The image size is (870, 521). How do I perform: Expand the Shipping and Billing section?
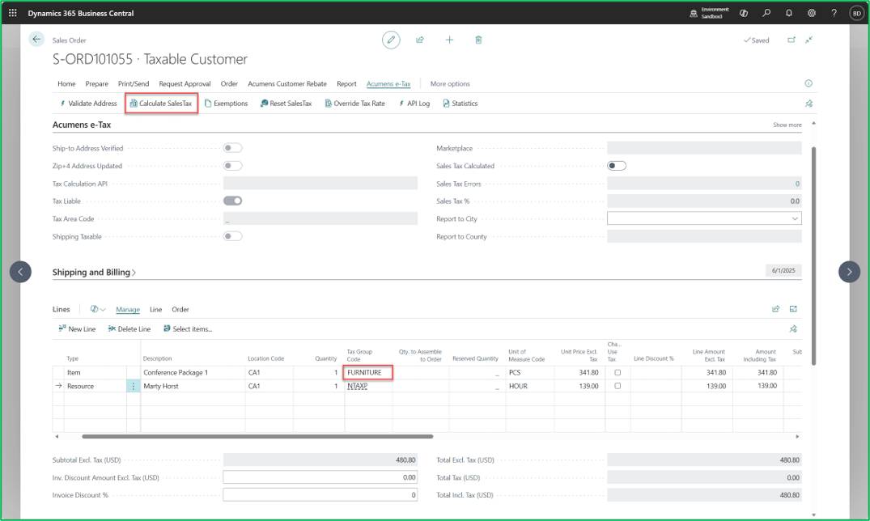pyautogui.click(x=94, y=273)
